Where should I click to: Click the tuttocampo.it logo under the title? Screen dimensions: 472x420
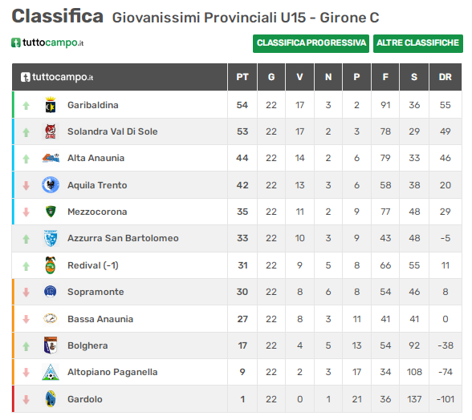tap(47, 42)
